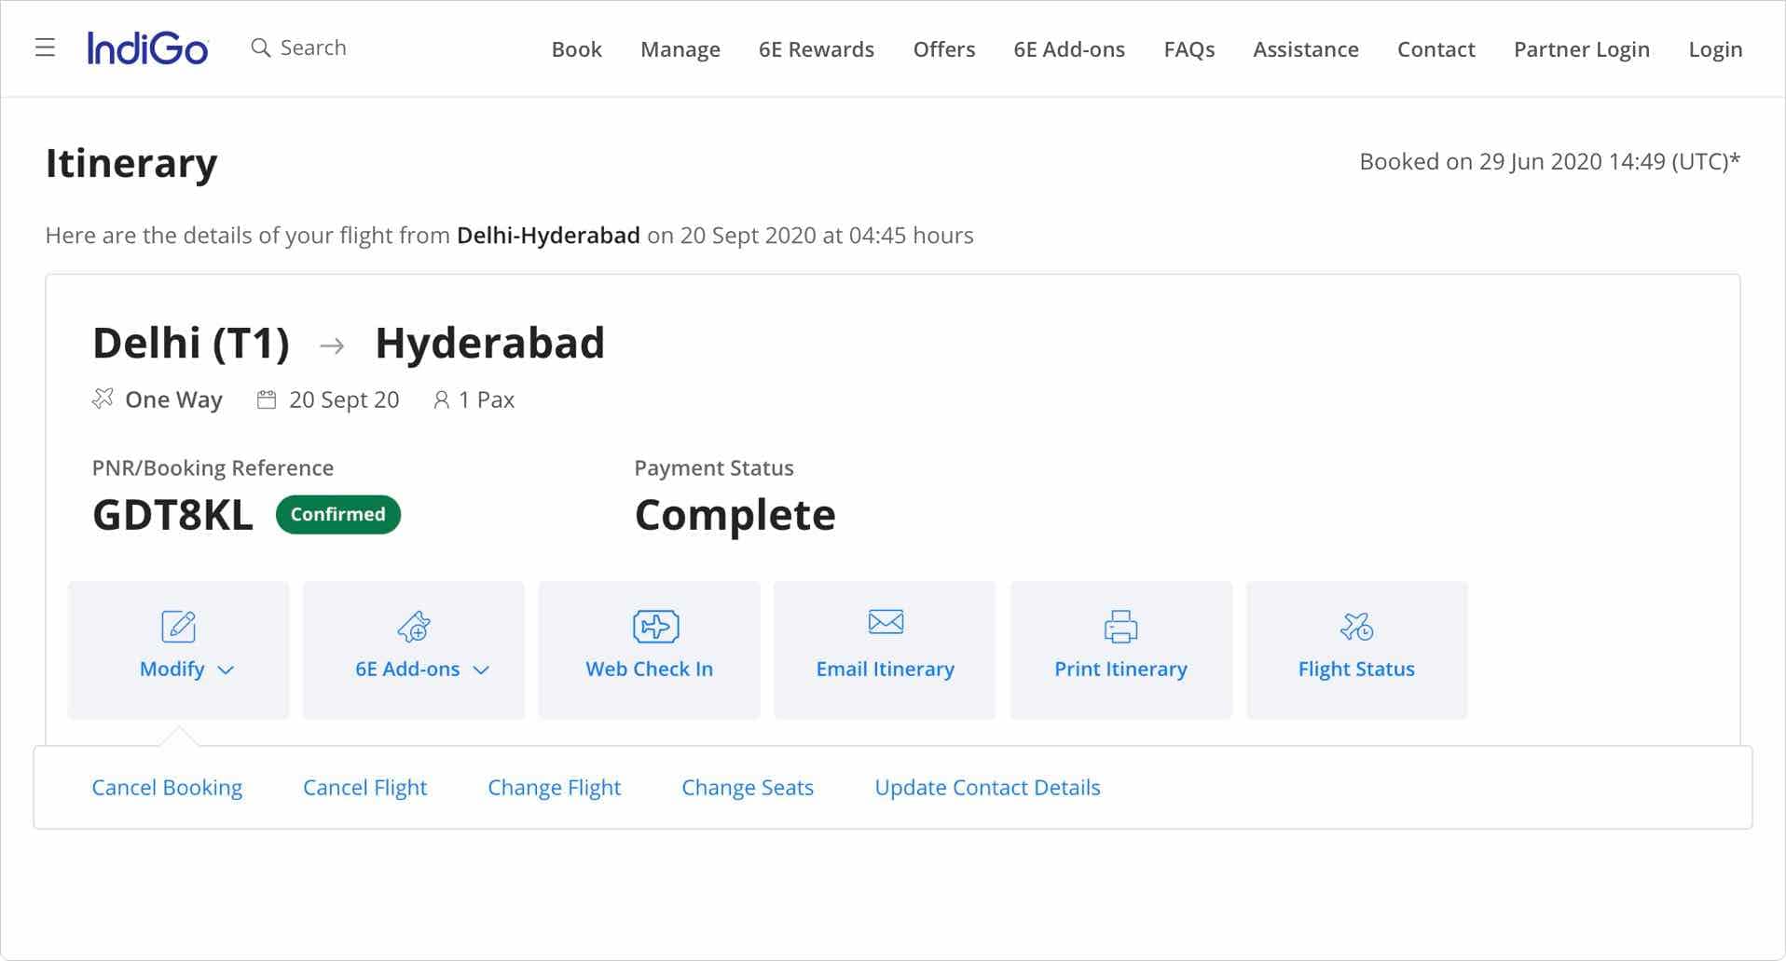Click the Email Itinerary envelope icon

pos(885,622)
